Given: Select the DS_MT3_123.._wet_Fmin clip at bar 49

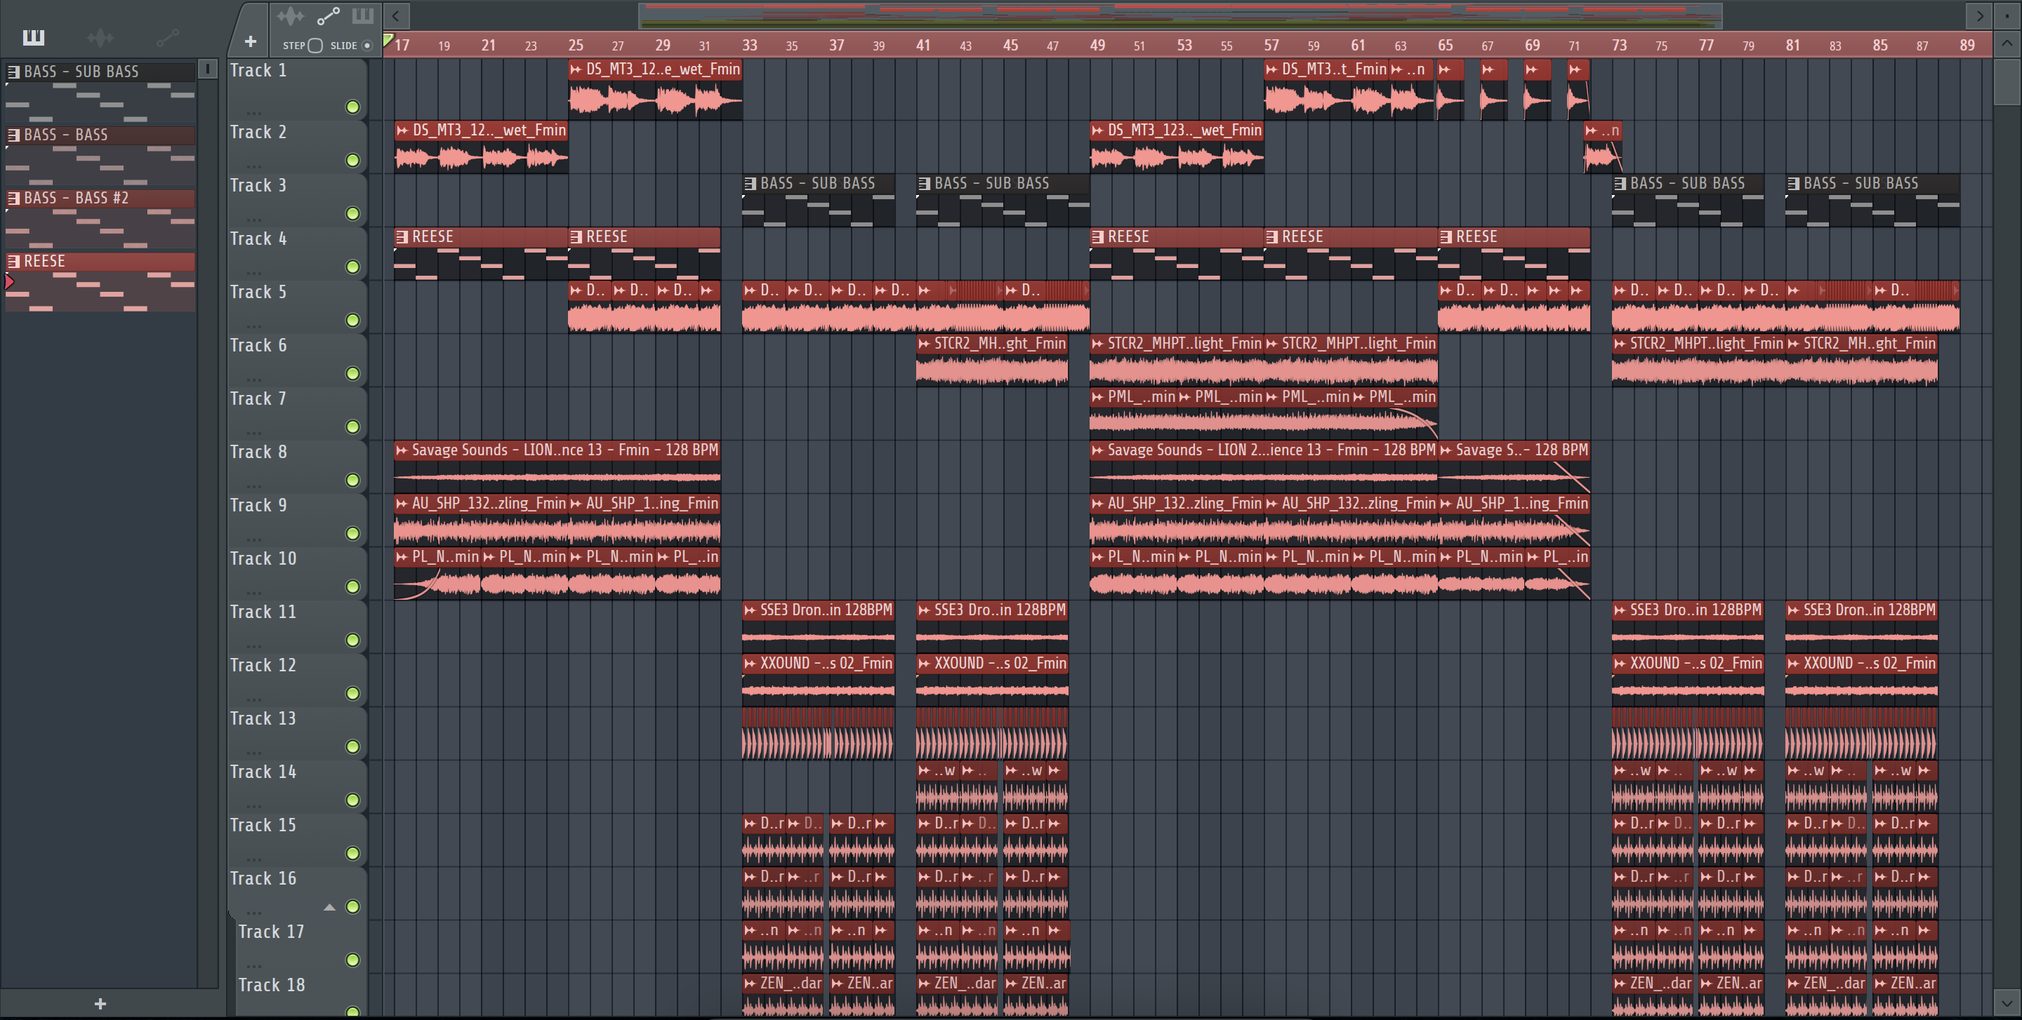Looking at the screenshot, I should pyautogui.click(x=1177, y=147).
